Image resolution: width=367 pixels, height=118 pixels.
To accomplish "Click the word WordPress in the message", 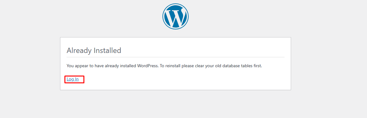I will [148, 66].
